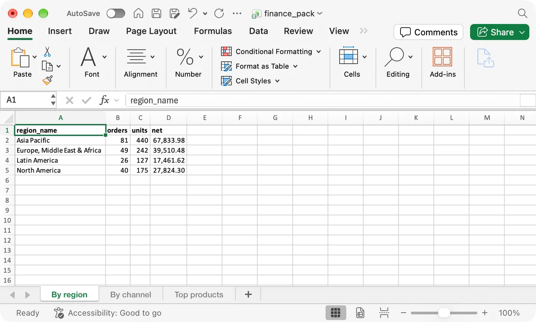The image size is (536, 322).
Task: Open the Top products sheet tab
Action: click(199, 295)
